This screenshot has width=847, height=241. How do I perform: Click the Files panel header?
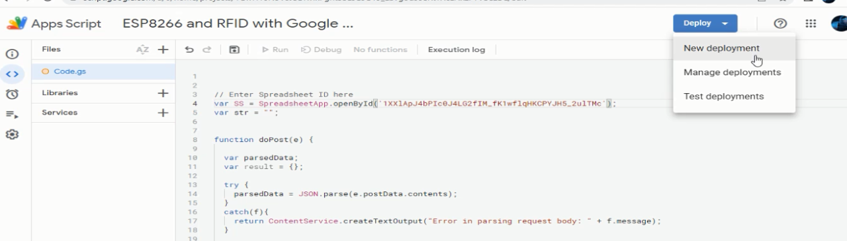pos(51,50)
